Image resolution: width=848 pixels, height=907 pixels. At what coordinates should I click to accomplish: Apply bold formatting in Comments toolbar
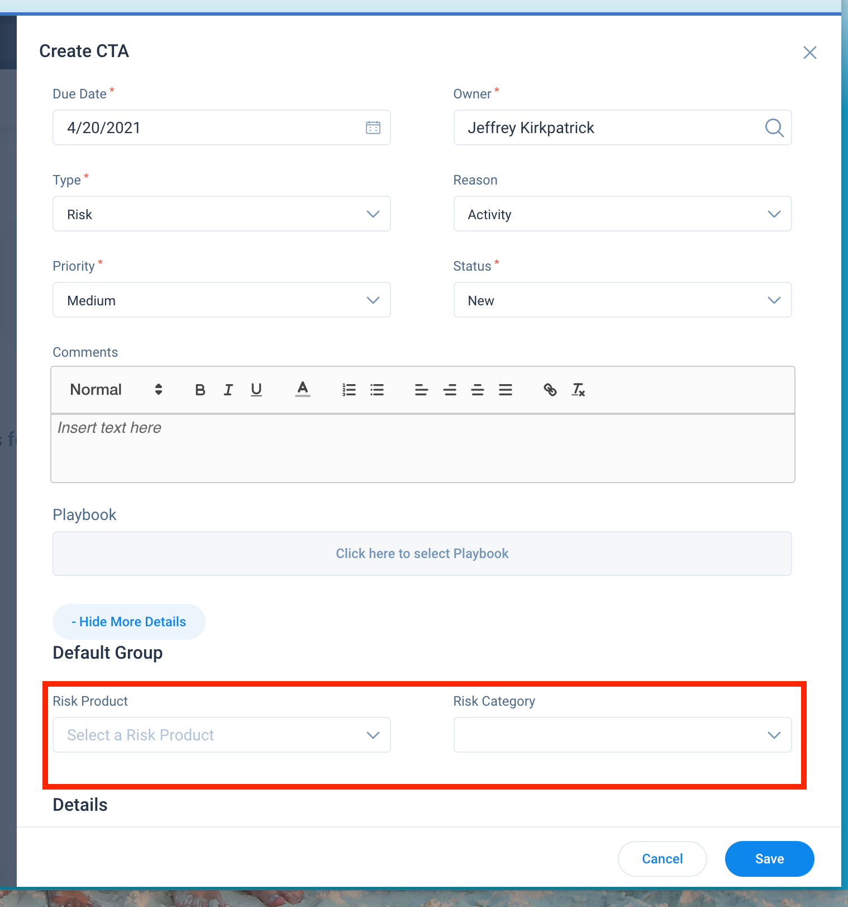(x=200, y=390)
